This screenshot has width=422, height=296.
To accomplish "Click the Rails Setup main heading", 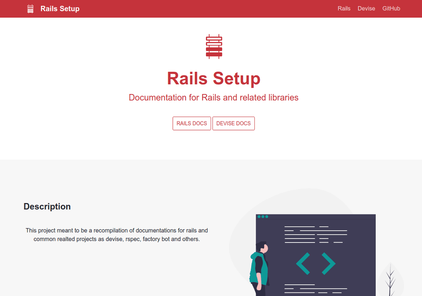I will [213, 78].
